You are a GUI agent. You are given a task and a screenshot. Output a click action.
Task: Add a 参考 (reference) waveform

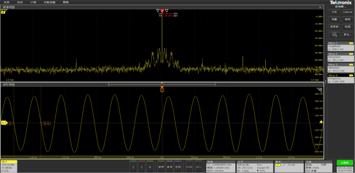pyautogui.click(x=170, y=166)
